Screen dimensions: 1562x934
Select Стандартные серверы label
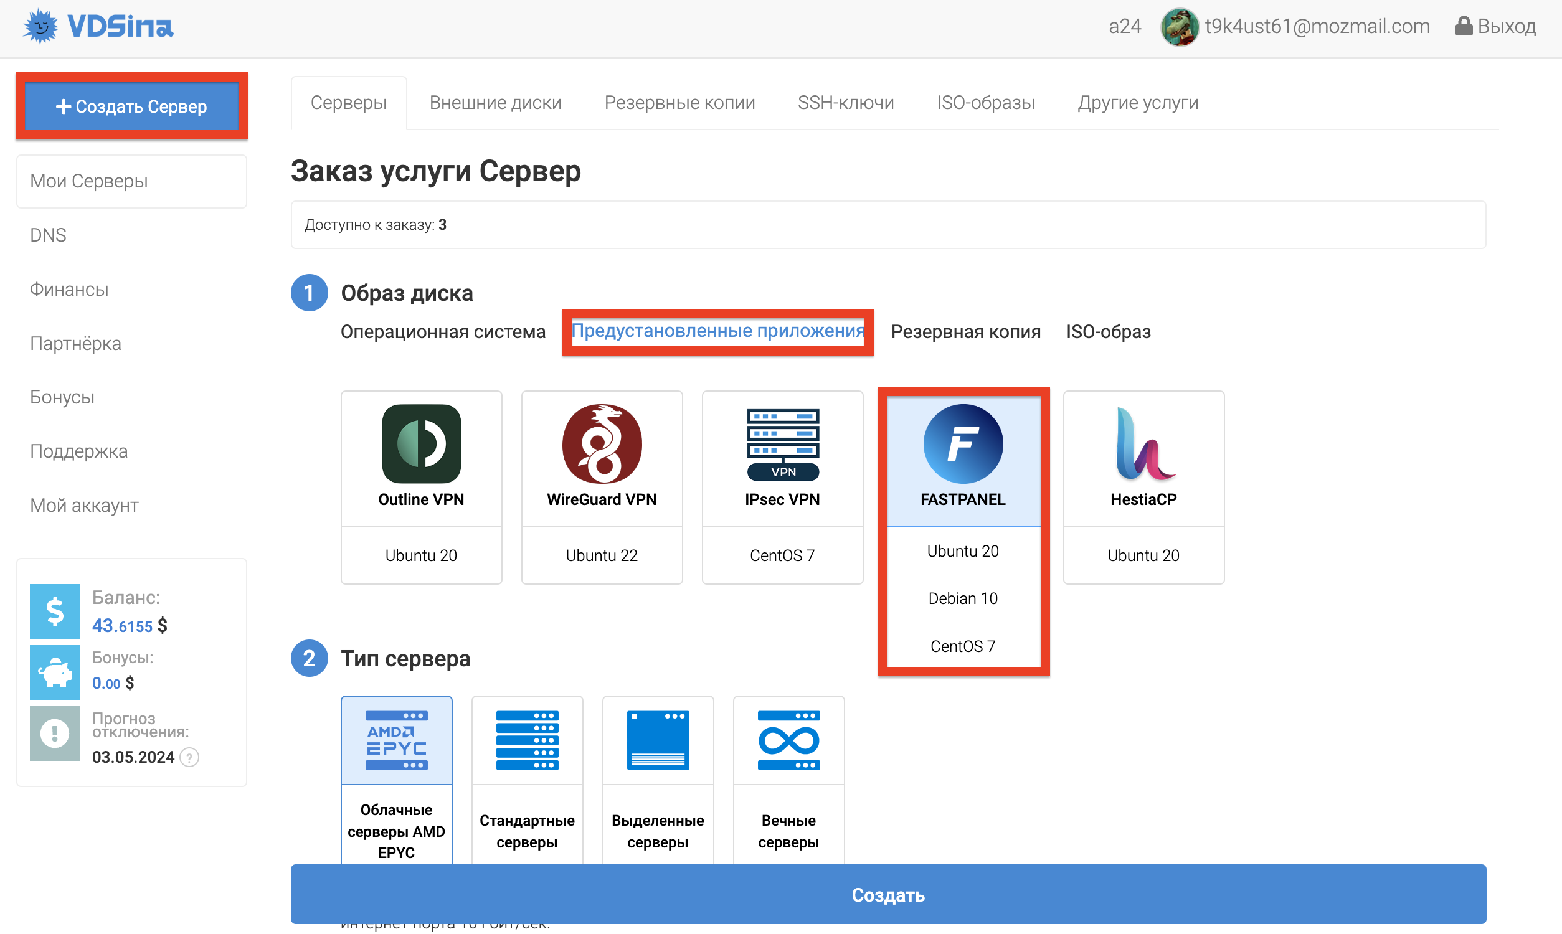527,831
